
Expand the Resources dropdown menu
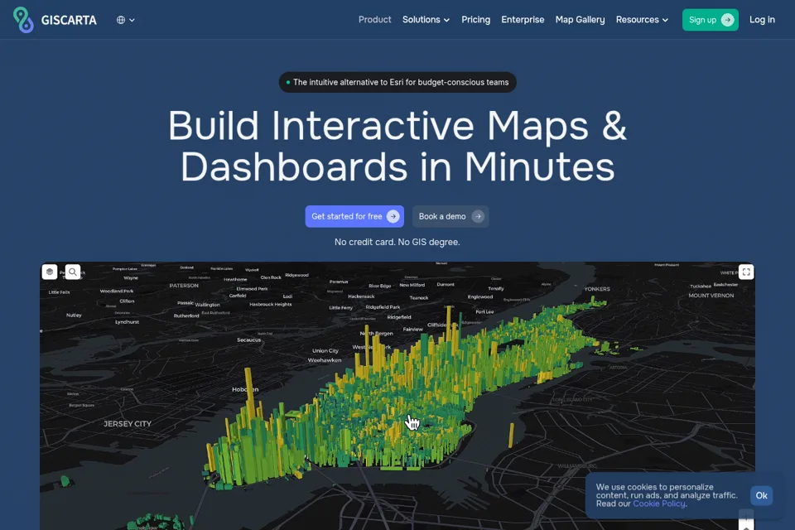642,20
